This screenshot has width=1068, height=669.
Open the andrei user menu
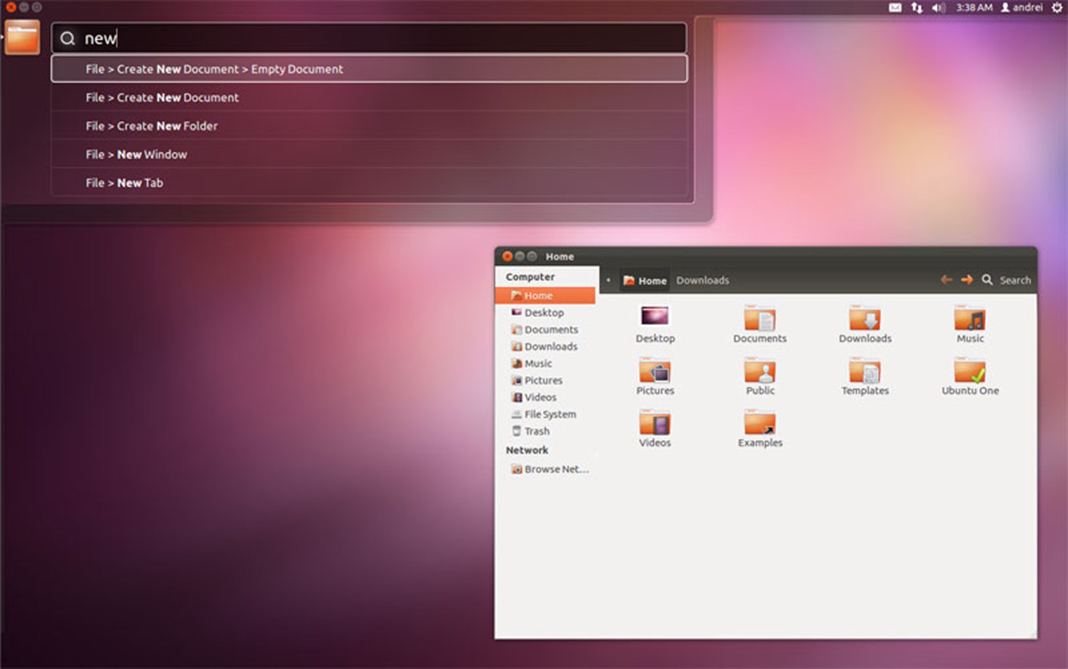coord(1022,7)
